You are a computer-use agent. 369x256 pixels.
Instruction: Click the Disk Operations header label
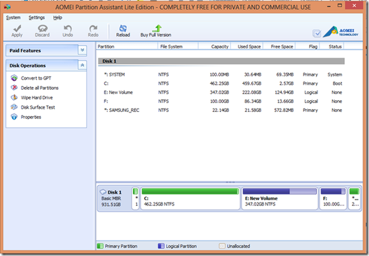click(28, 66)
